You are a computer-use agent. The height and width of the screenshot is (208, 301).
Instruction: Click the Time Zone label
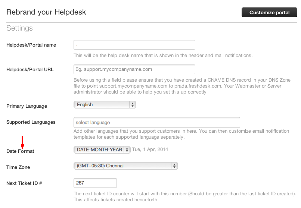(18, 167)
